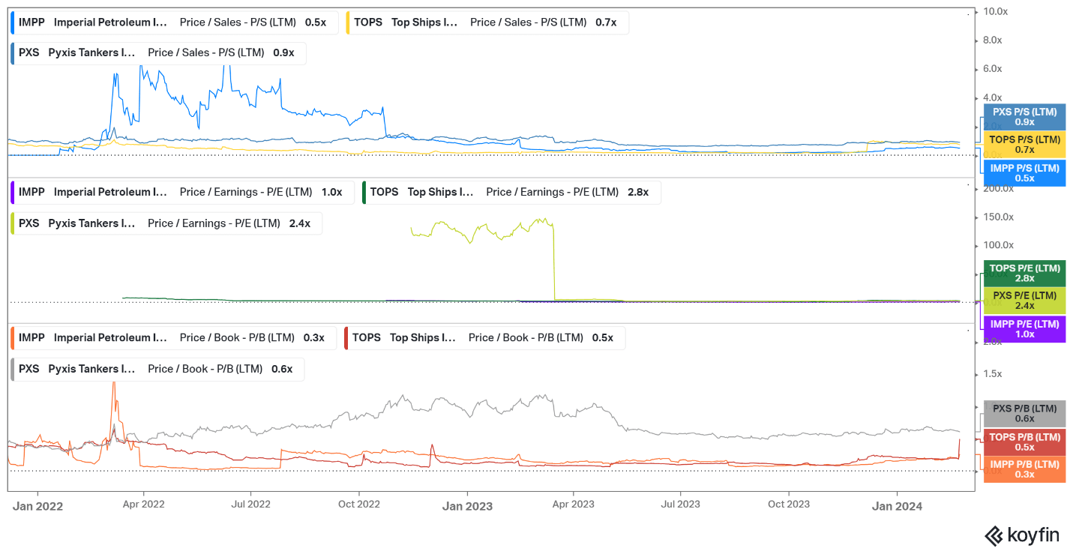Select the TOPS Price / Earnings legend entry
Screen dimensions: 1073x554
tap(510, 192)
